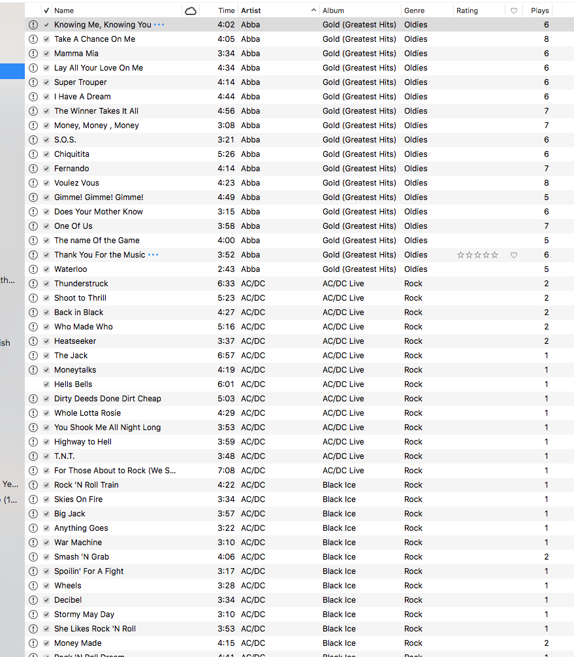The height and width of the screenshot is (657, 574).
Task: Click the warning icon next to Highway to Hell
Action: click(33, 442)
